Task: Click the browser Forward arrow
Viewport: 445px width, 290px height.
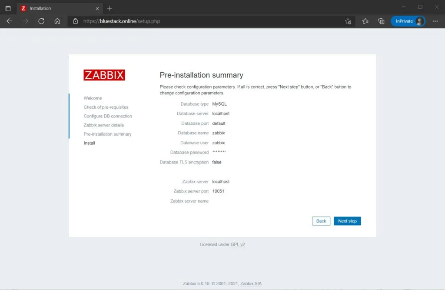Action: (x=26, y=21)
